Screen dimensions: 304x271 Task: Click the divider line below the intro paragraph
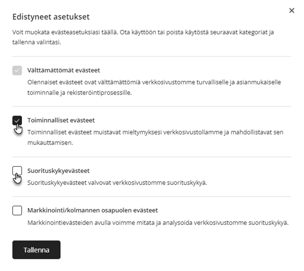click(151, 57)
